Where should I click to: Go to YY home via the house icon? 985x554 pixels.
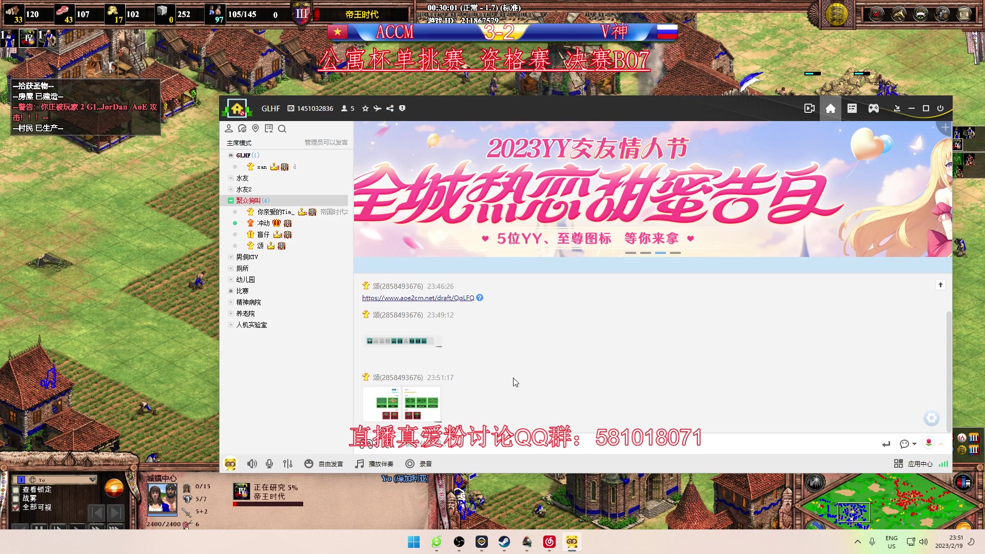pyautogui.click(x=831, y=108)
